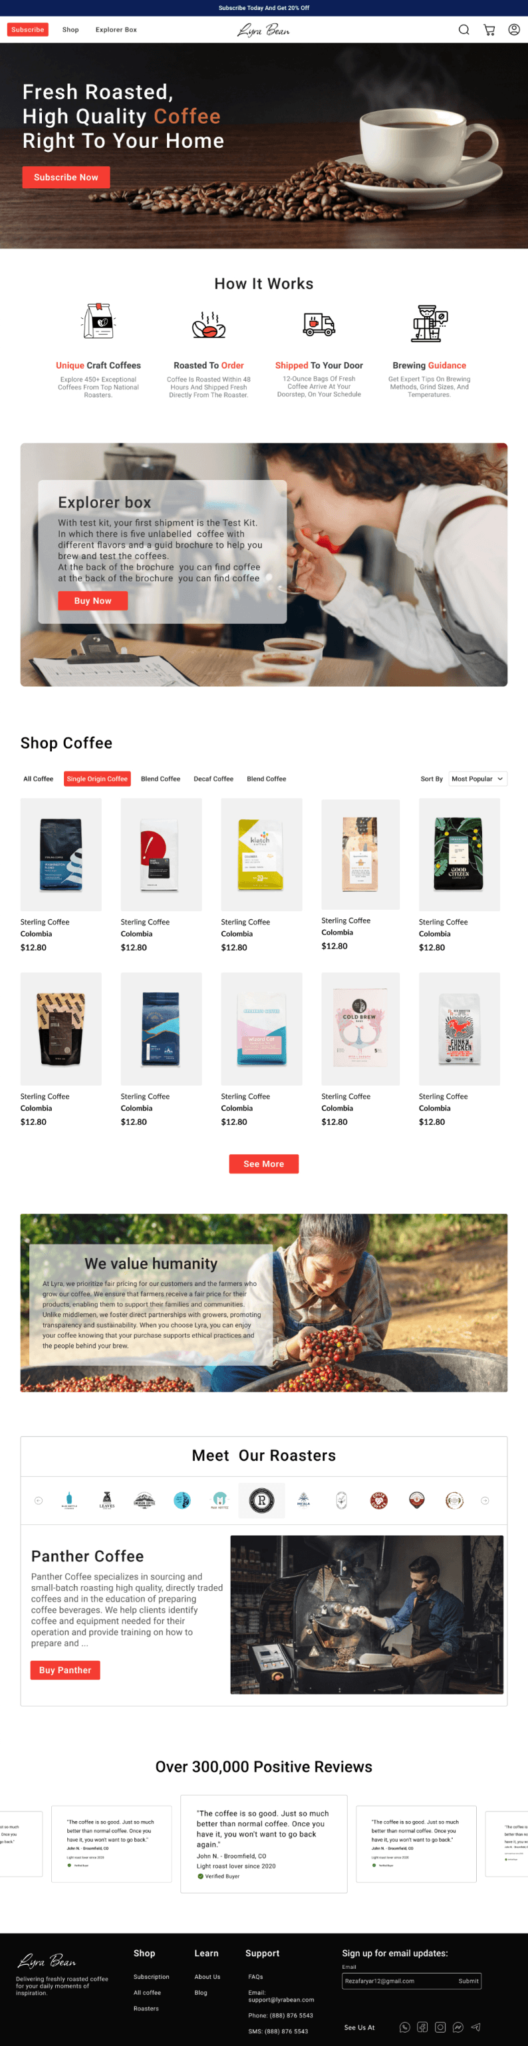528x2046 pixels.
Task: Open the Messenger icon in footer
Action: [458, 2027]
